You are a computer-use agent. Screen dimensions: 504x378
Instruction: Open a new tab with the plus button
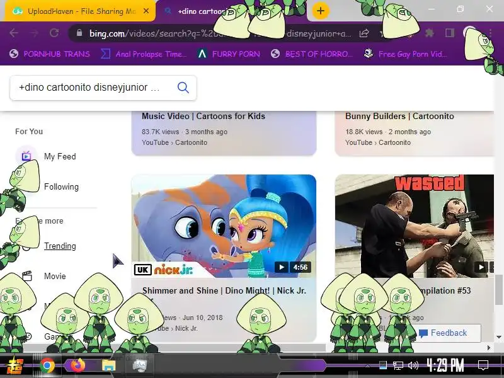321,11
